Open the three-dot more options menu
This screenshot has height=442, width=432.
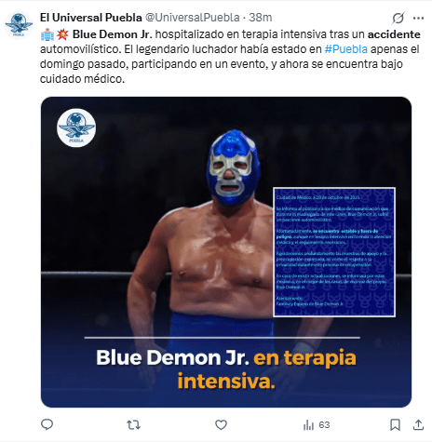coord(418,18)
